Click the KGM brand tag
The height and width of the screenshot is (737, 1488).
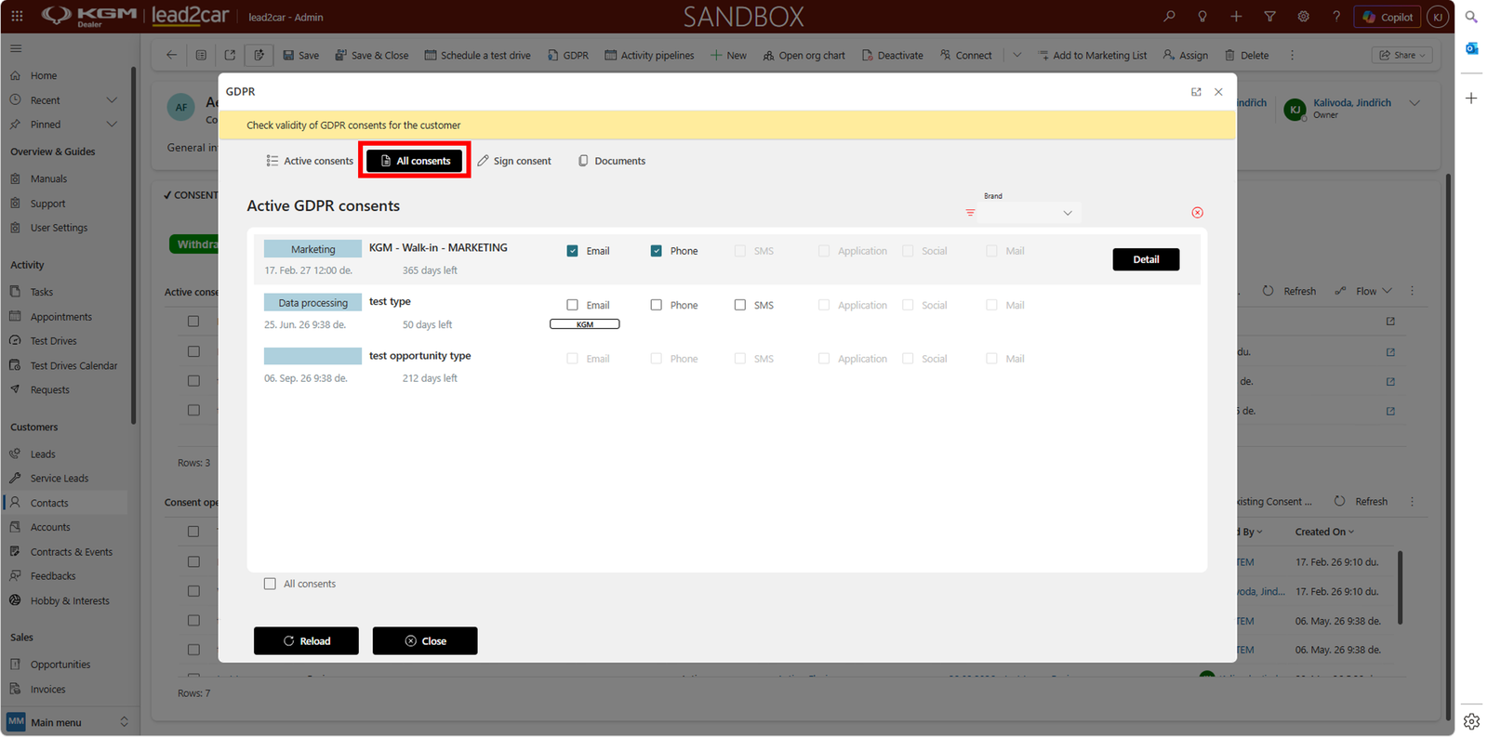pyautogui.click(x=585, y=324)
